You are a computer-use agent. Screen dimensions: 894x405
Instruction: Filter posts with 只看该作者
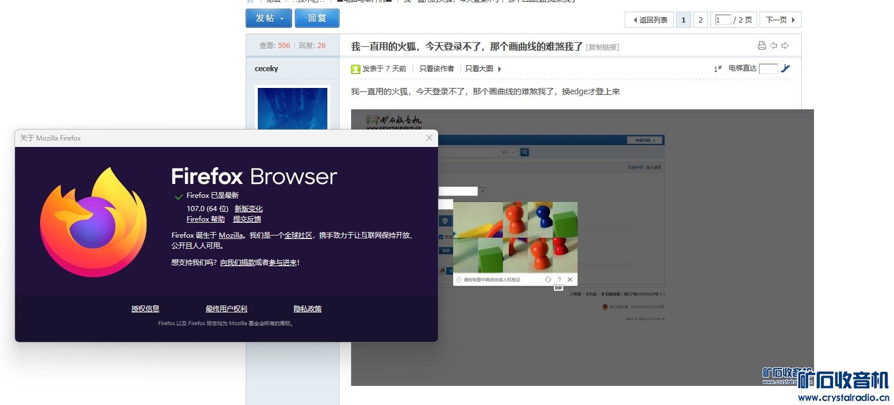437,68
